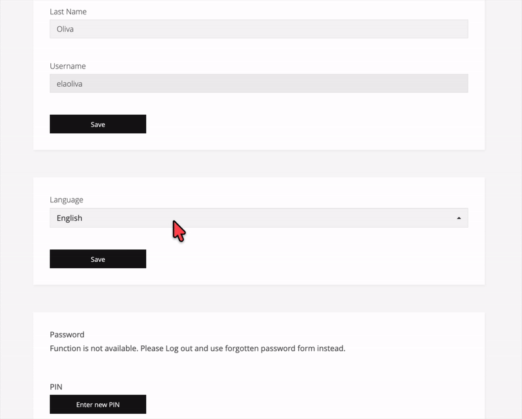Focus the Username field containing elaoliva
This screenshot has width=522, height=419.
(258, 84)
